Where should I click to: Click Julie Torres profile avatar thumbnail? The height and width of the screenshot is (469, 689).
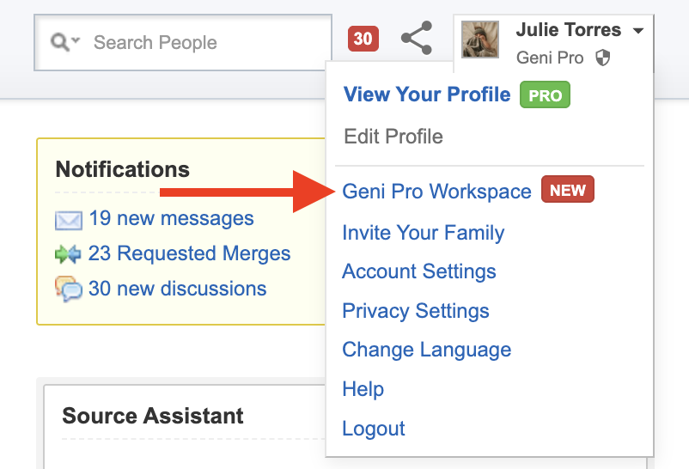(x=480, y=40)
